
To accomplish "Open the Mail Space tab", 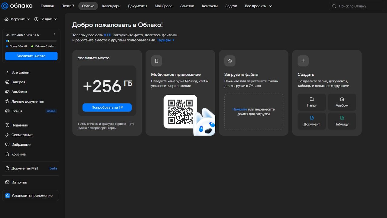I will pyautogui.click(x=164, y=6).
